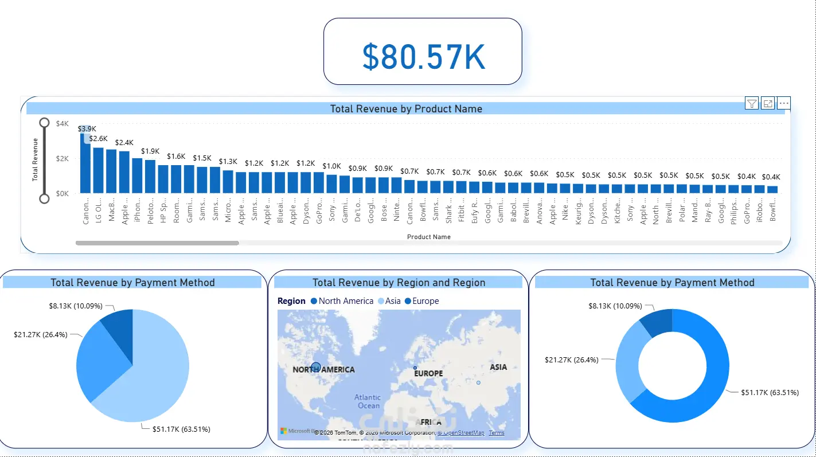Open the filter icon on bar chart

tap(751, 103)
